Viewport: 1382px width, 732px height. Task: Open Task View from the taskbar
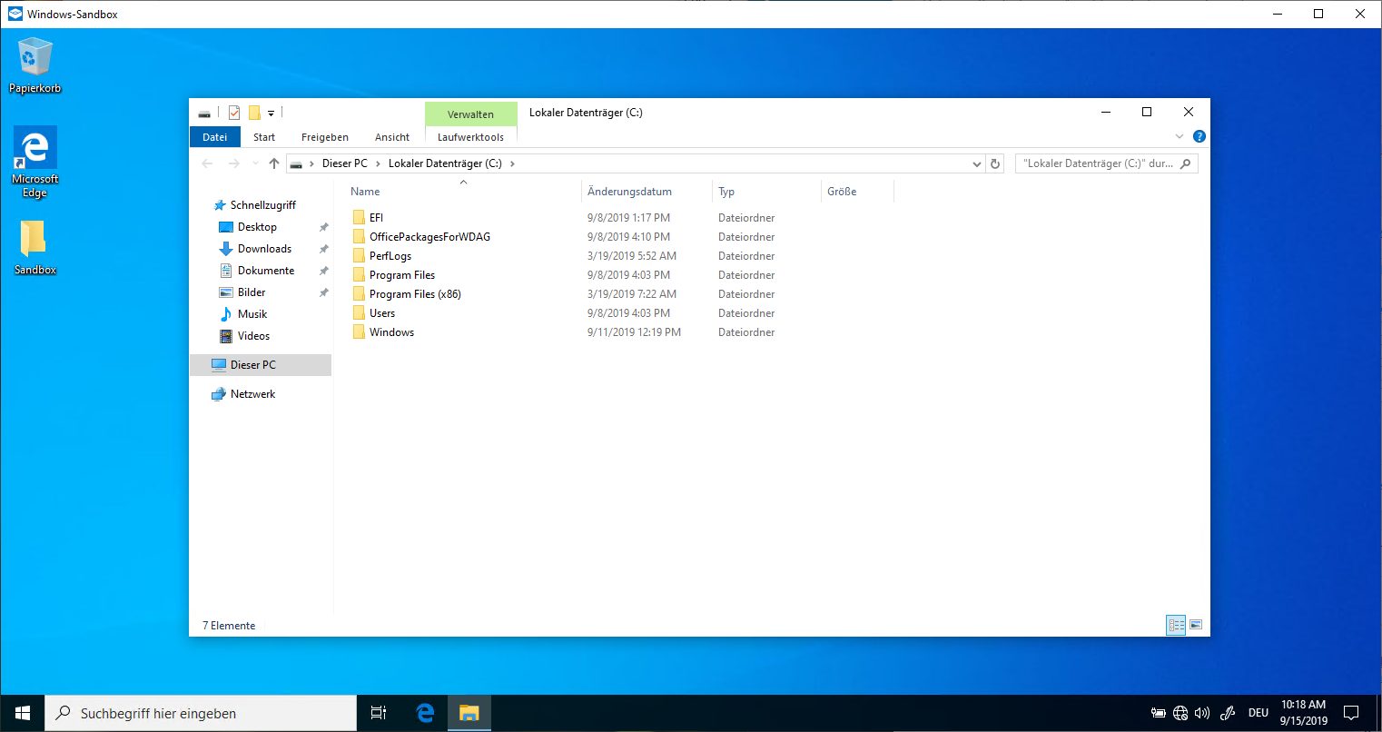[379, 714]
